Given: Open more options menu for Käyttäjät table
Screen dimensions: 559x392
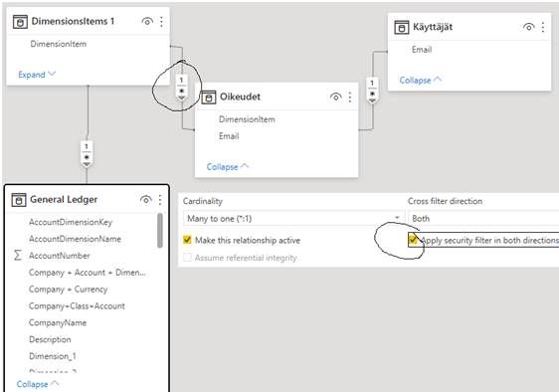Looking at the screenshot, I should 543,27.
